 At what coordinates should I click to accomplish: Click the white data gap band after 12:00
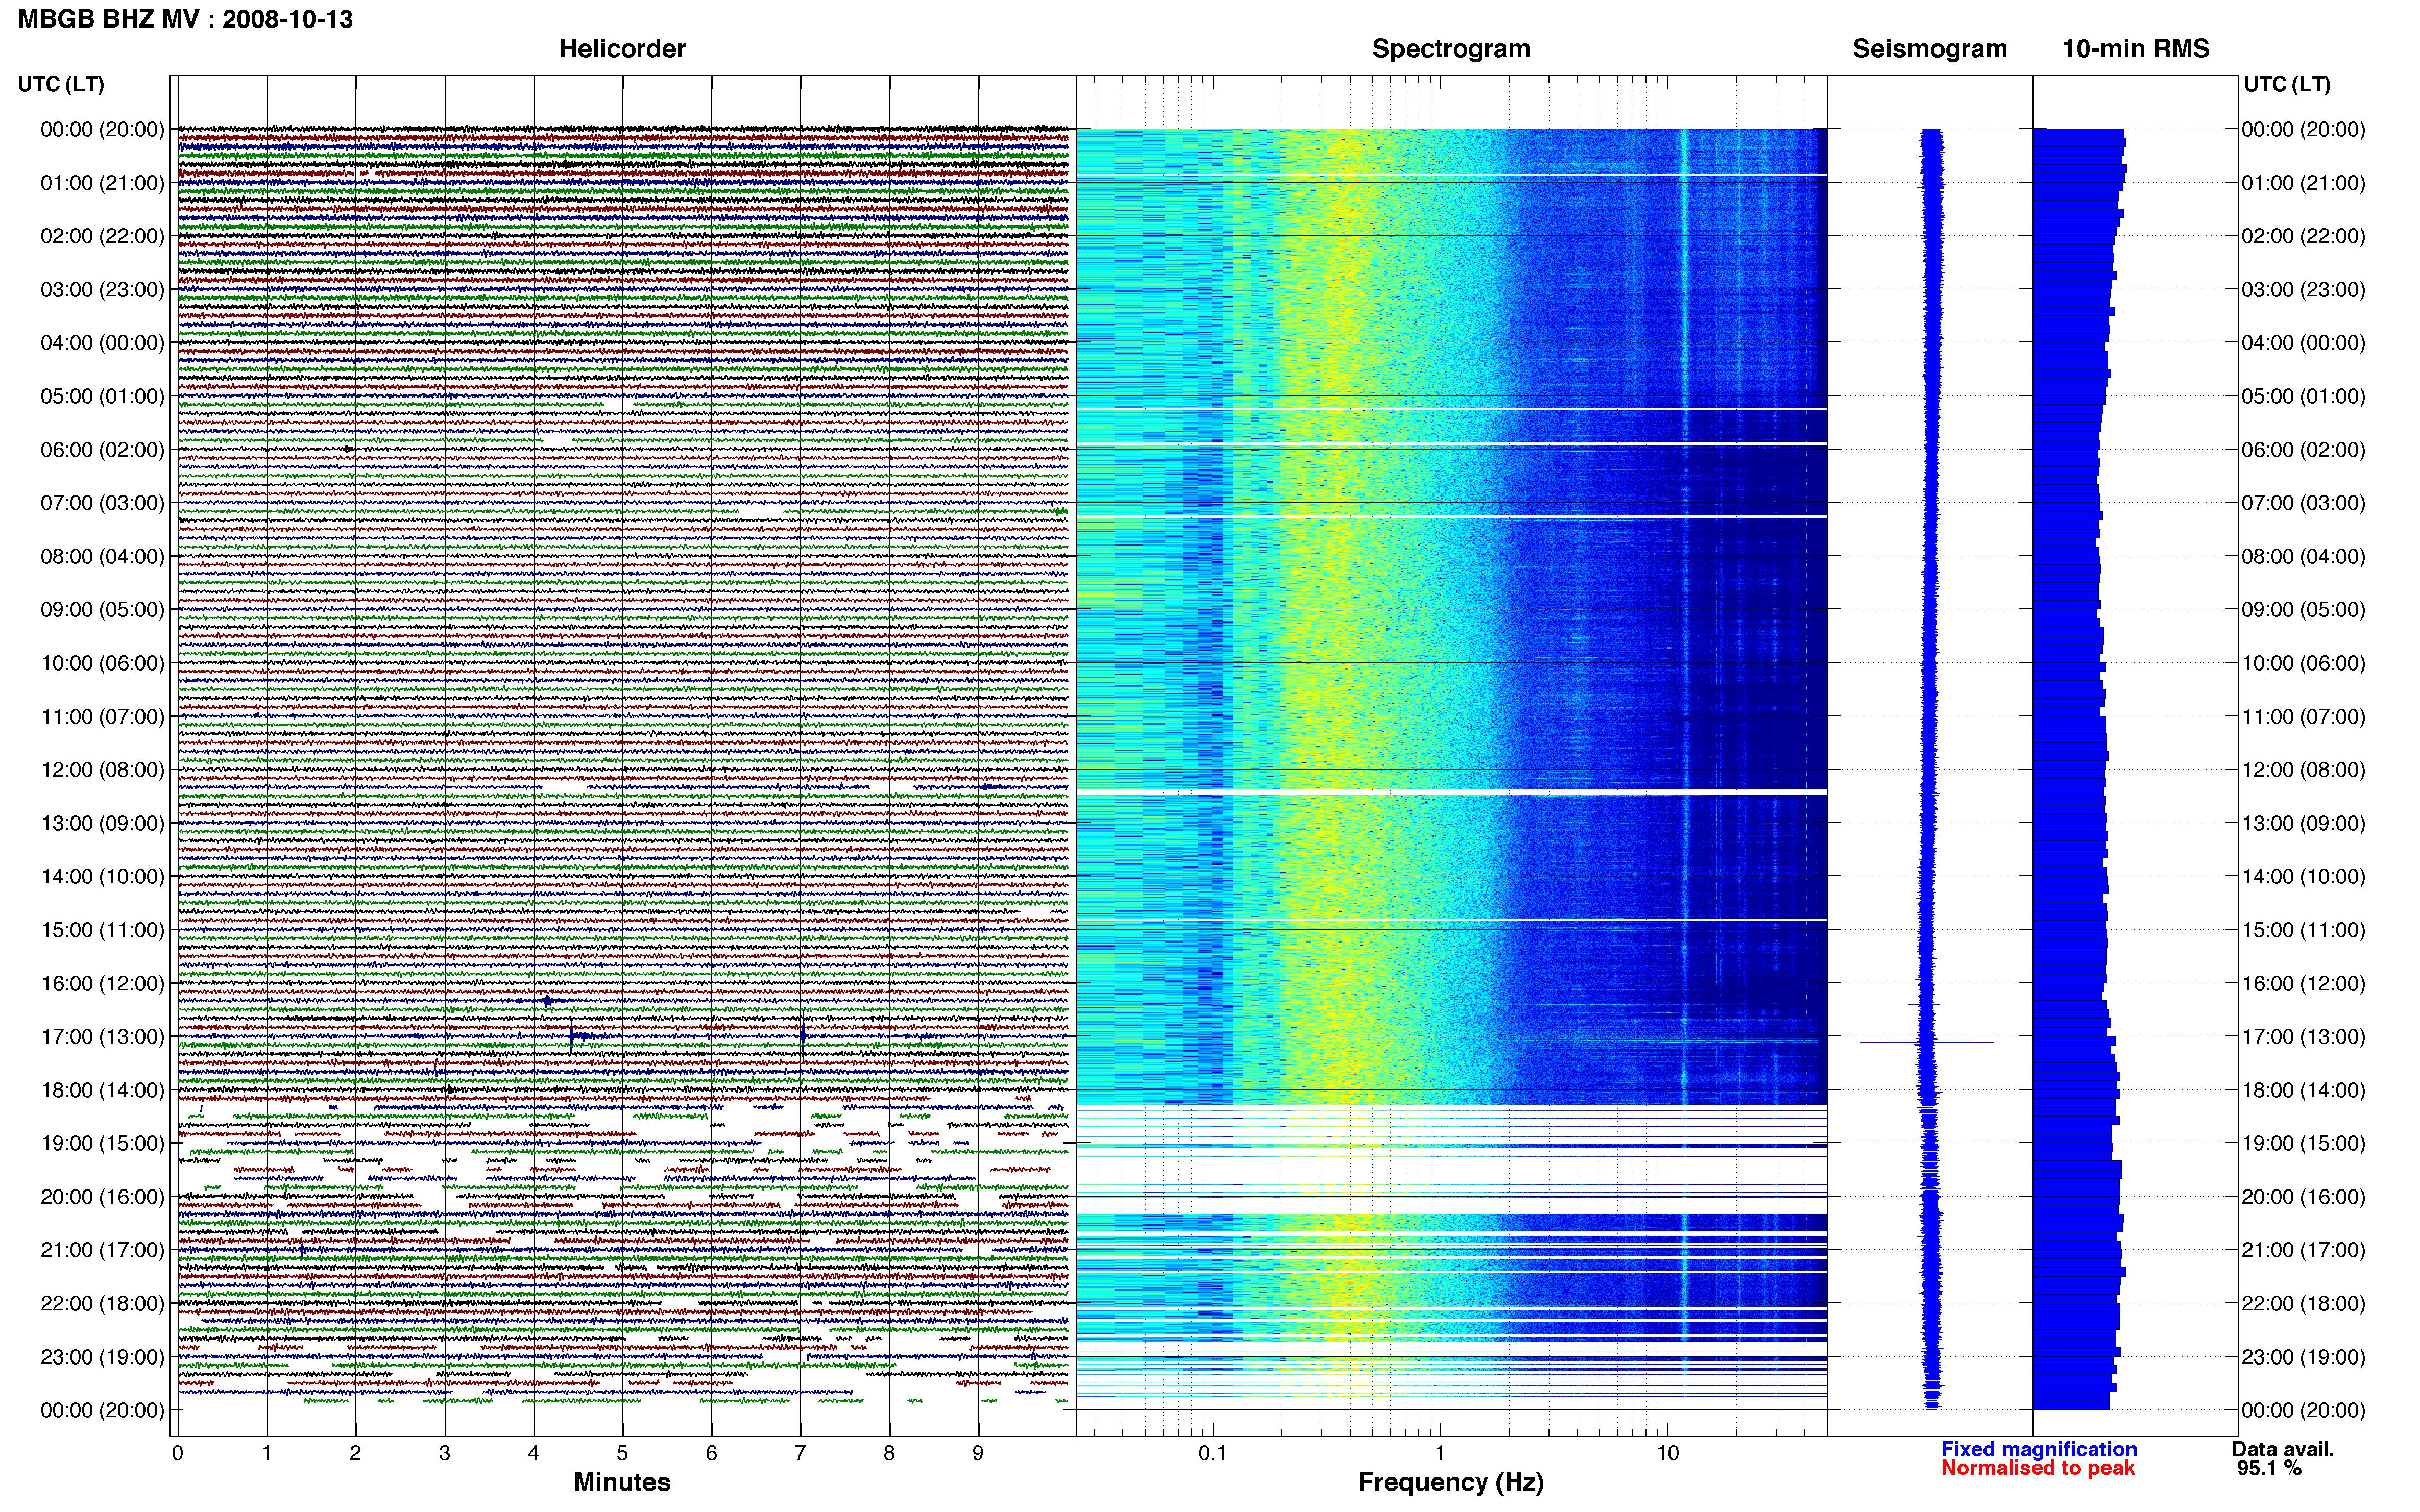[x=1451, y=792]
